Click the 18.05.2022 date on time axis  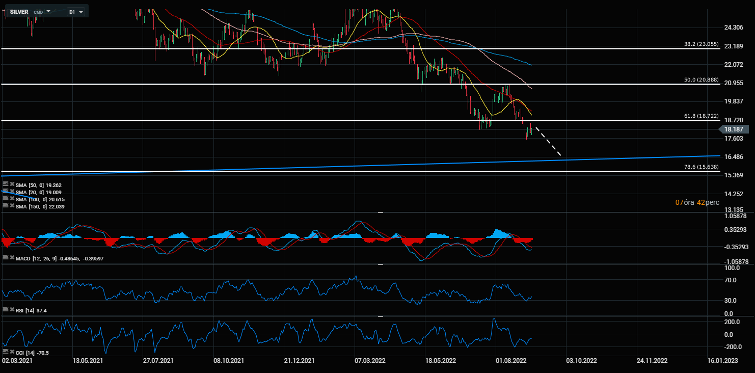pos(440,361)
